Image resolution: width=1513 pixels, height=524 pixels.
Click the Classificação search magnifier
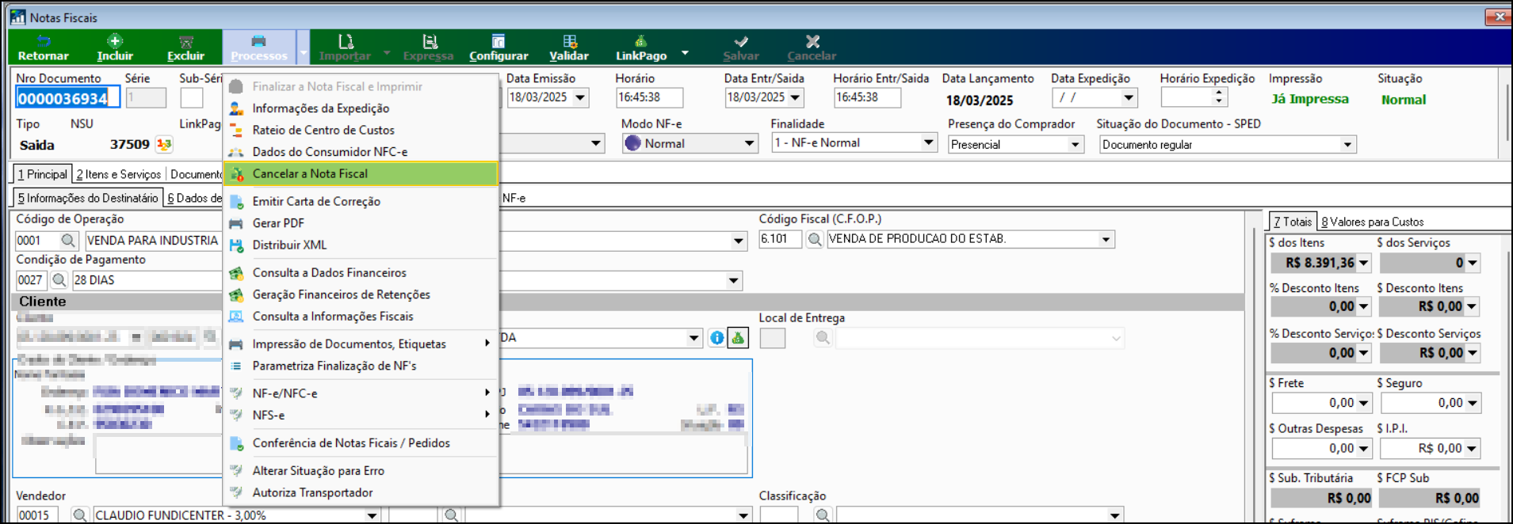tap(823, 515)
